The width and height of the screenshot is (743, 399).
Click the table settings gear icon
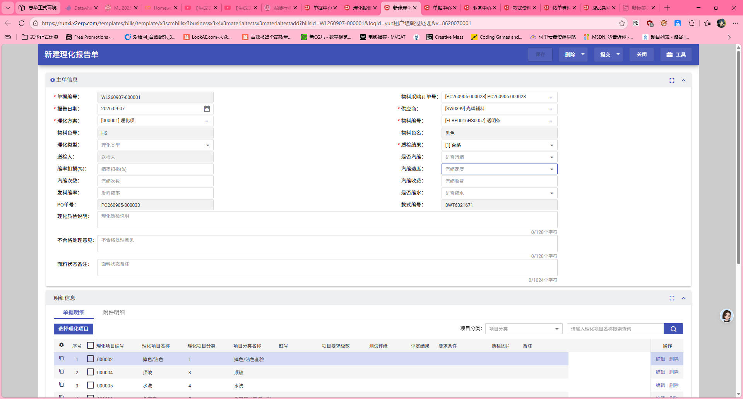(61, 345)
